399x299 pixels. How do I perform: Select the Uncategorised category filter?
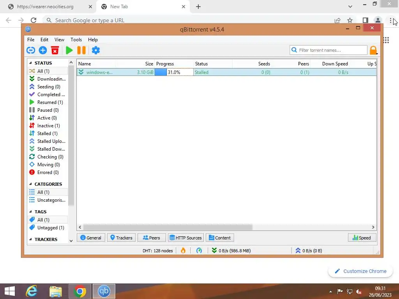click(x=48, y=200)
